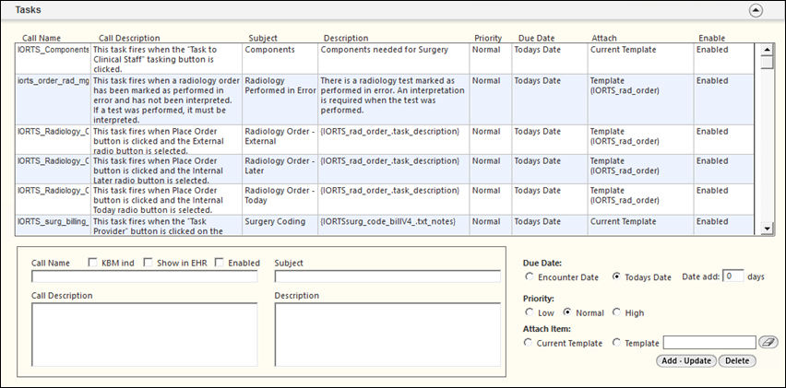
Task: Click the Call Name column header
Action: [x=42, y=38]
